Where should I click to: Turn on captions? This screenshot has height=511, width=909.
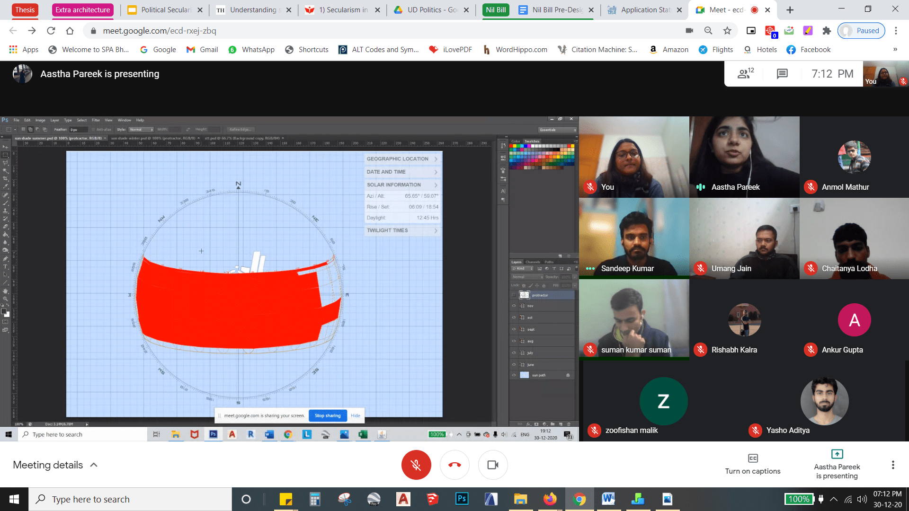tap(752, 464)
